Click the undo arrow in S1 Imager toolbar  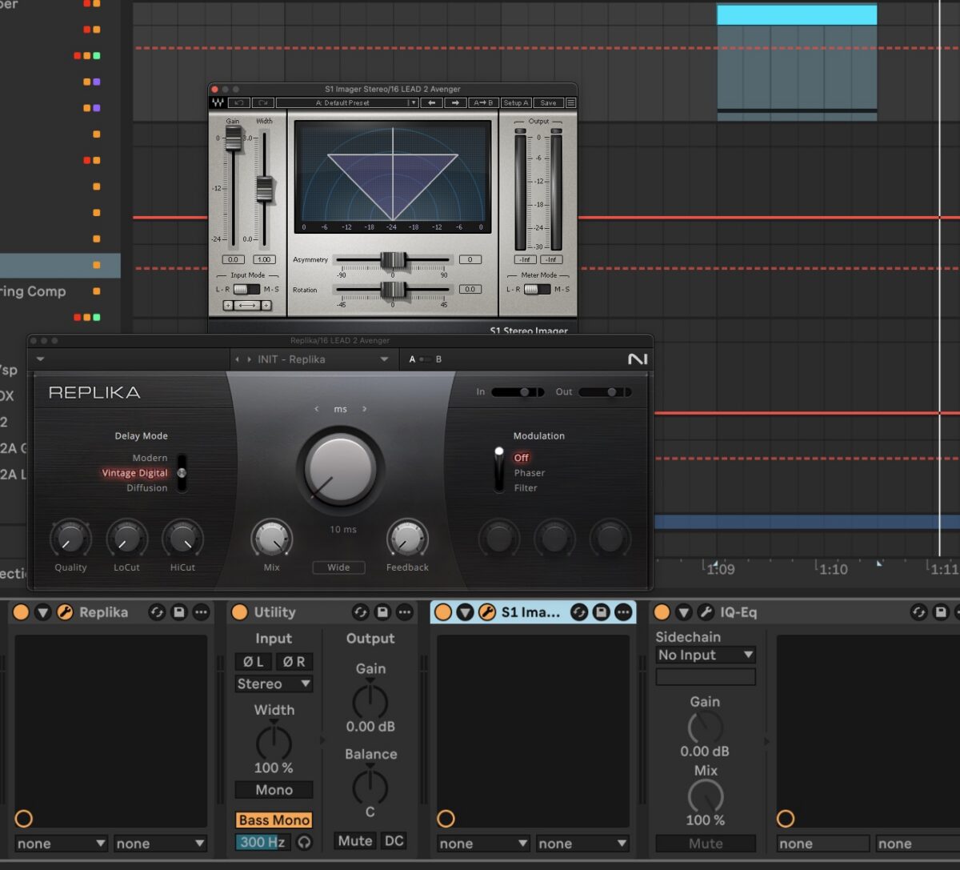(239, 102)
